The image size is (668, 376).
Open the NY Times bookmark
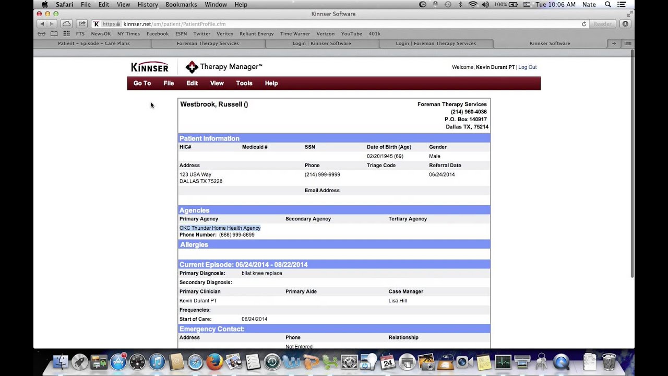128,34
